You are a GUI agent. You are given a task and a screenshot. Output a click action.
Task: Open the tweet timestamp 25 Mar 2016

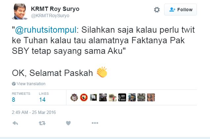pos(34,112)
